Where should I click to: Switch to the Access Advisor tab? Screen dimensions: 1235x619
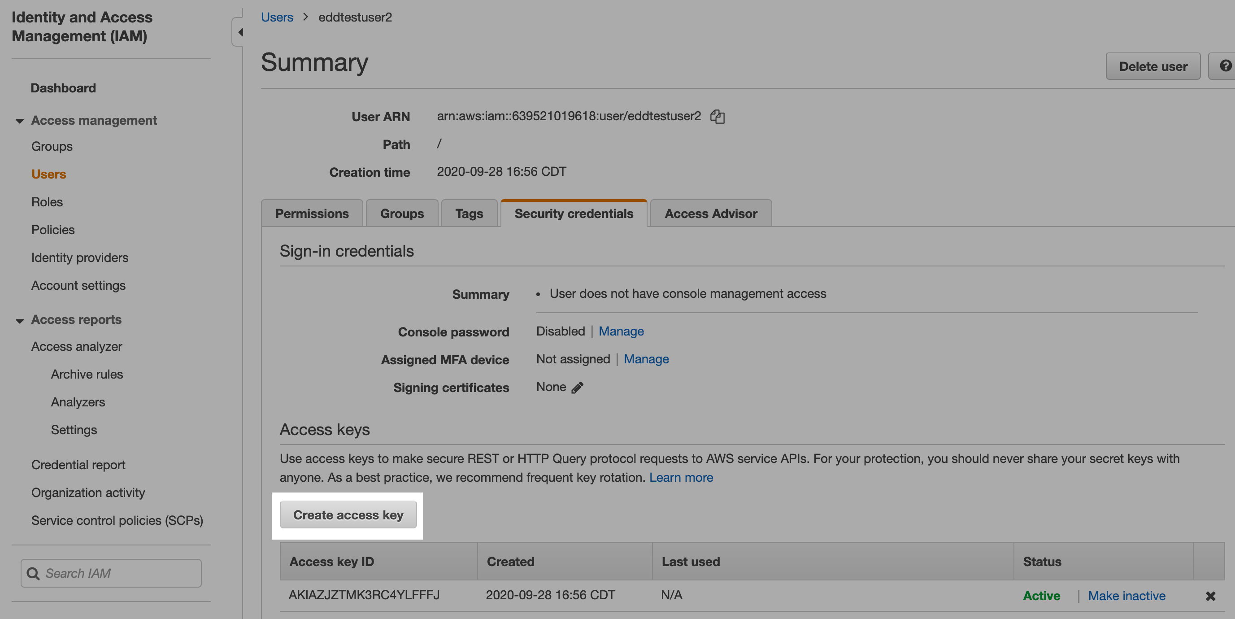(710, 214)
